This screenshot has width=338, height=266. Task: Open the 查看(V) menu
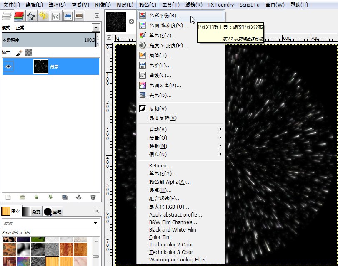(x=80, y=5)
